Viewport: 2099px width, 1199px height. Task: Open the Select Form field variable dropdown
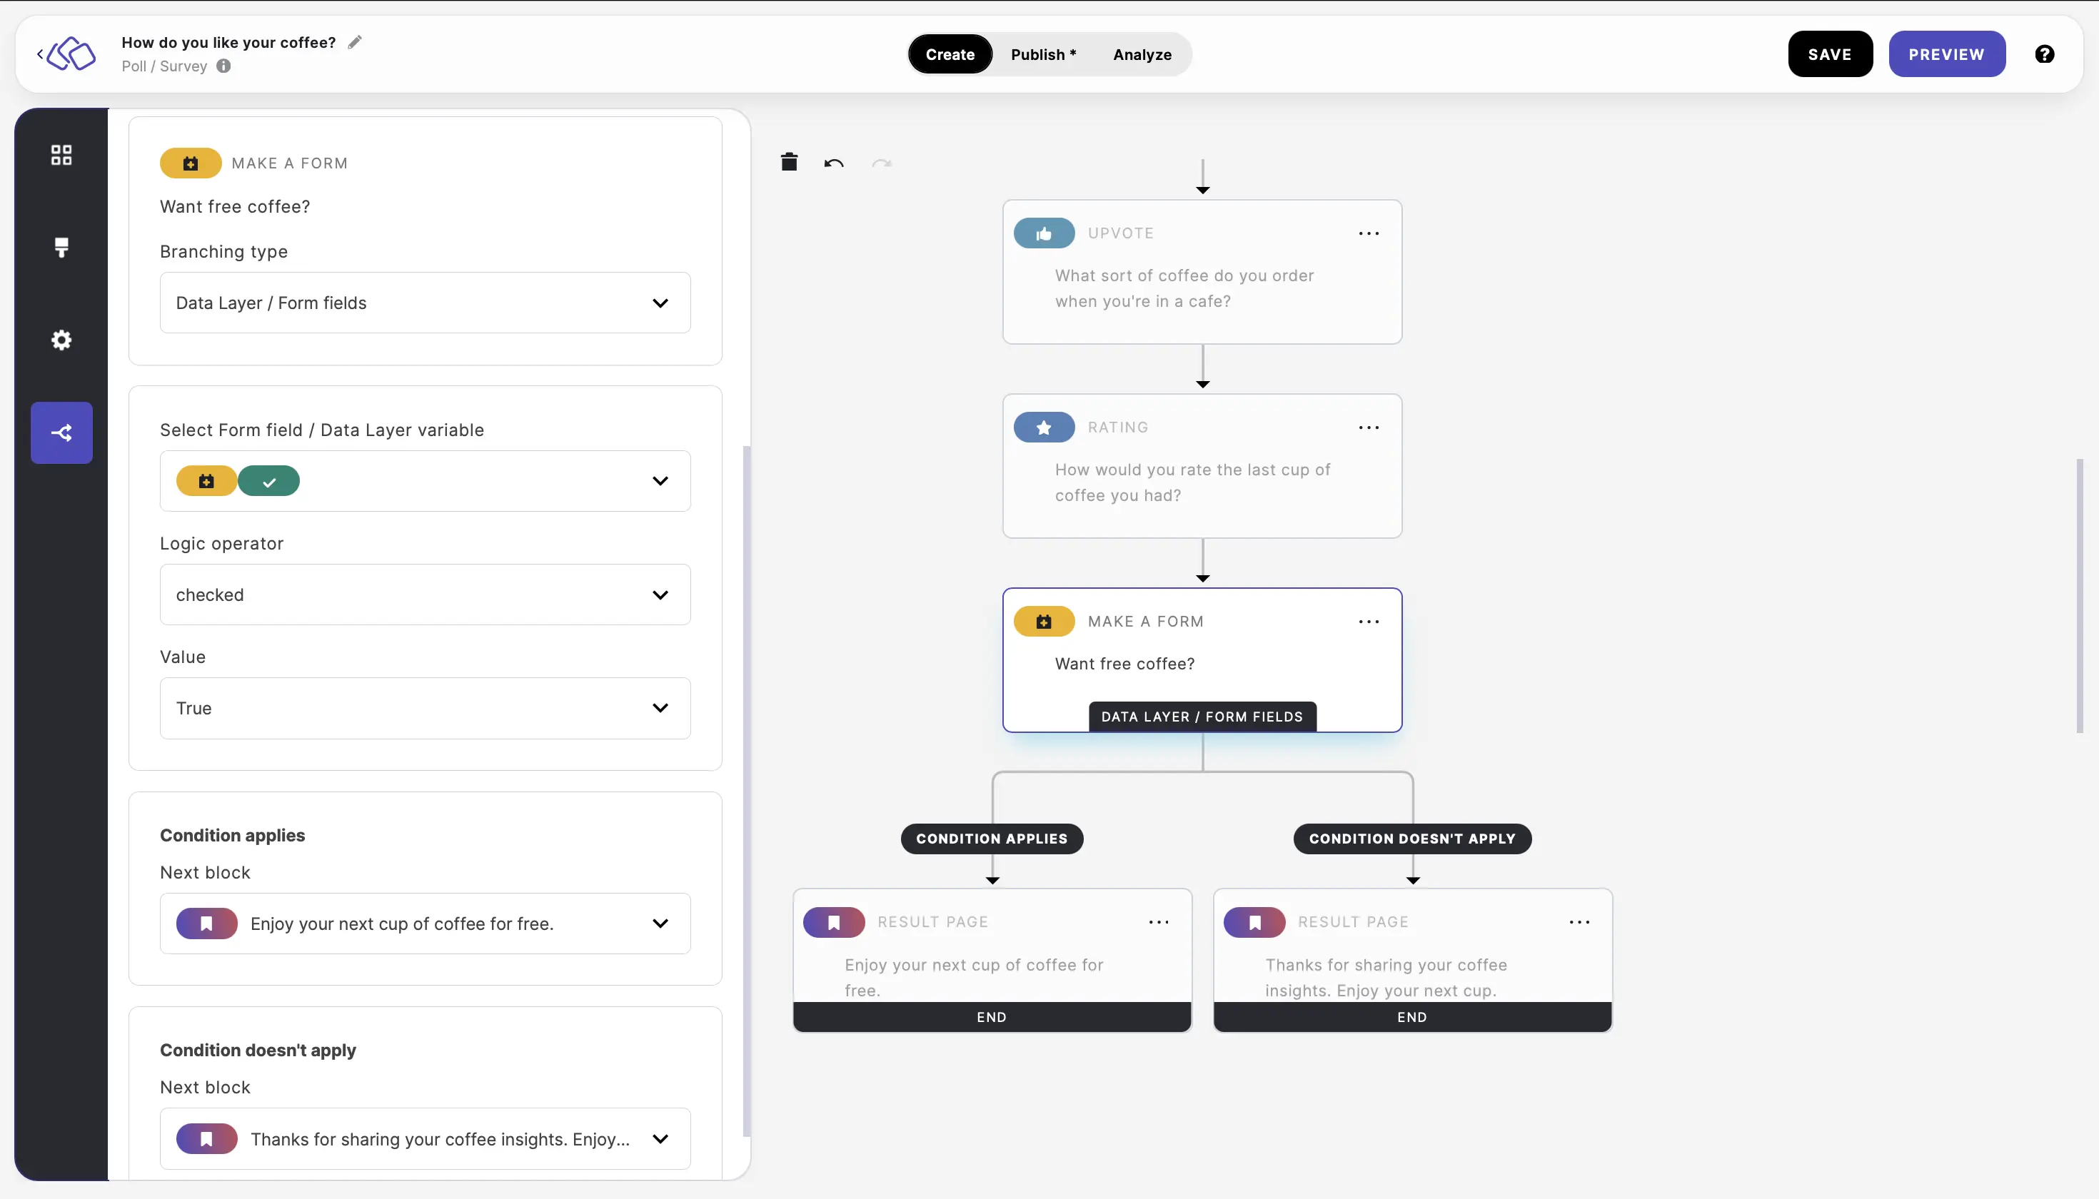coord(425,481)
